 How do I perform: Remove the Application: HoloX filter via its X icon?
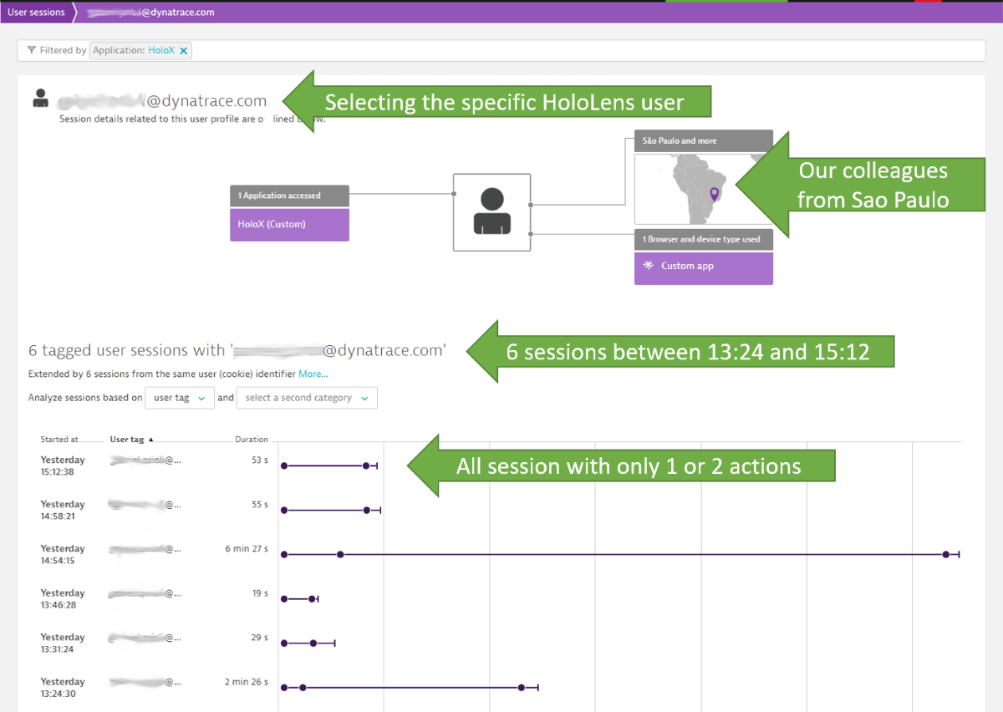(184, 50)
